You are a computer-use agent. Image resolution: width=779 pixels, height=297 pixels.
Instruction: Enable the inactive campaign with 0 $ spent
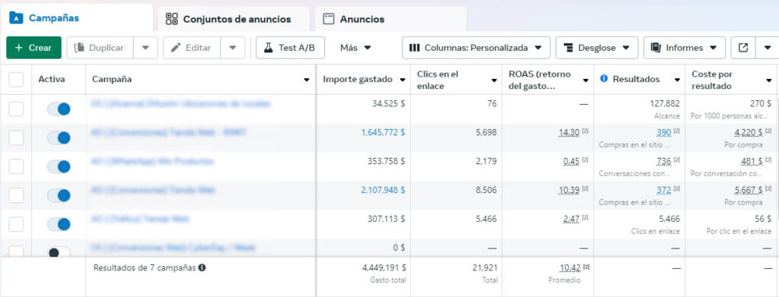[x=59, y=252]
